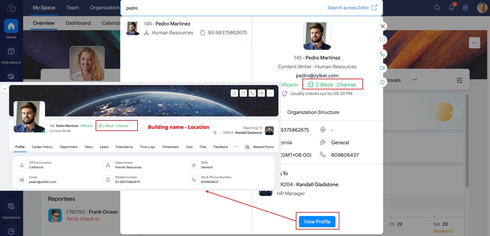
Task: Click the notifications bell icon
Action: coord(451,8)
